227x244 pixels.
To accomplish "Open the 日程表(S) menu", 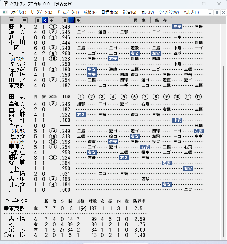I will point(110,12).
